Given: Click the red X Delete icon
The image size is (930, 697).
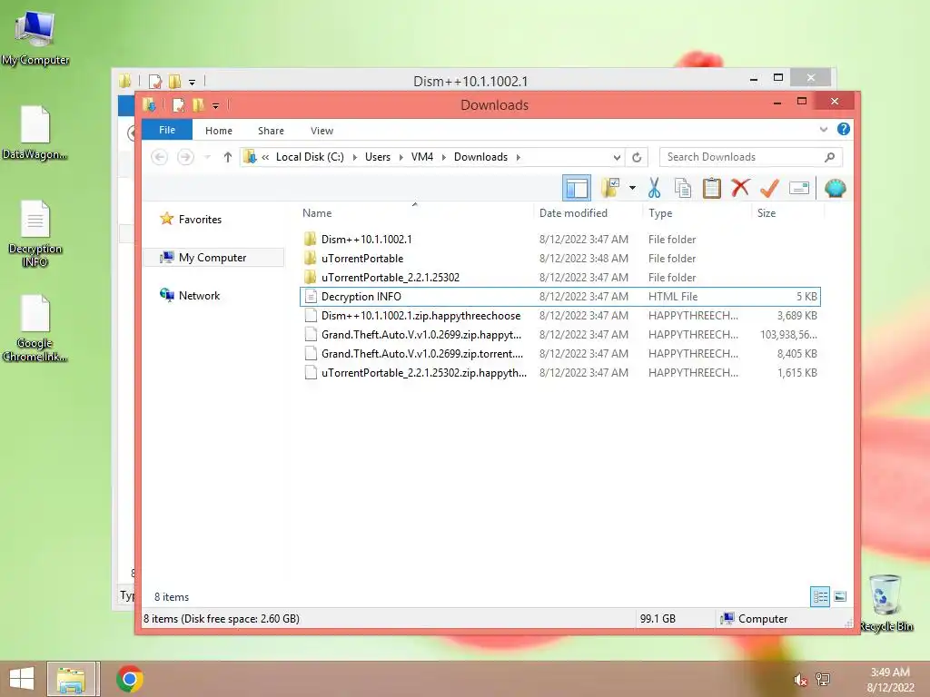Looking at the screenshot, I should [x=740, y=188].
